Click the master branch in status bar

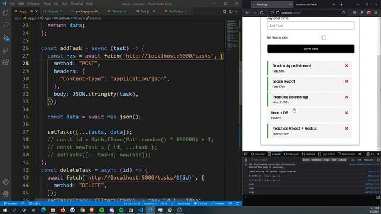[x=11, y=203]
